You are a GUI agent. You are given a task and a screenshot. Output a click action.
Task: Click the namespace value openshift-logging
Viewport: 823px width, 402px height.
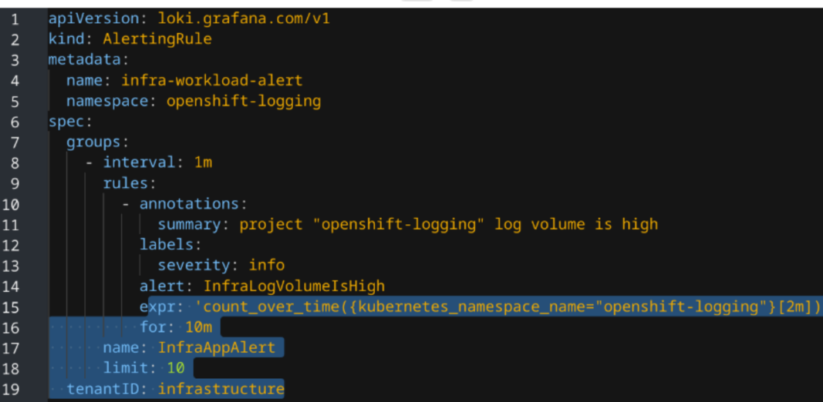click(243, 101)
